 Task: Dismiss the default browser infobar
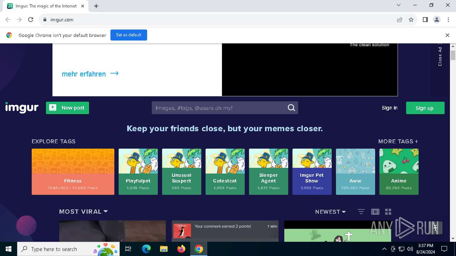coord(447,35)
